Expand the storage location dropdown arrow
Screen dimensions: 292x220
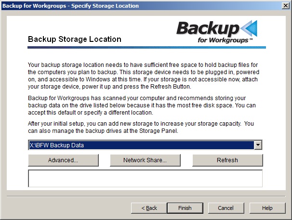(258, 145)
